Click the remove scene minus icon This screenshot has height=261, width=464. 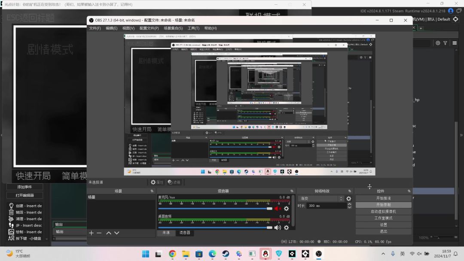(99, 233)
